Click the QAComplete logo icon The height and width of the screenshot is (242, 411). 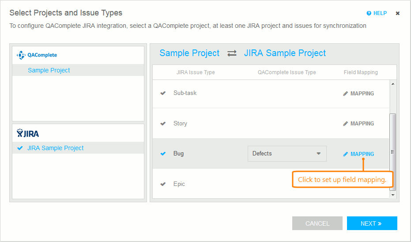21,55
